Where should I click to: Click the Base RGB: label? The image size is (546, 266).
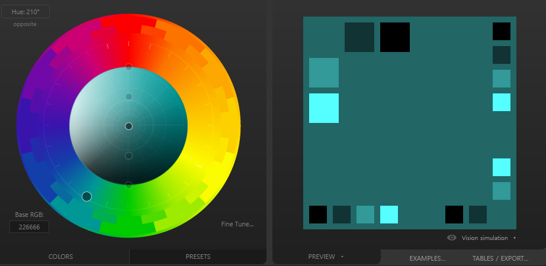(x=29, y=215)
